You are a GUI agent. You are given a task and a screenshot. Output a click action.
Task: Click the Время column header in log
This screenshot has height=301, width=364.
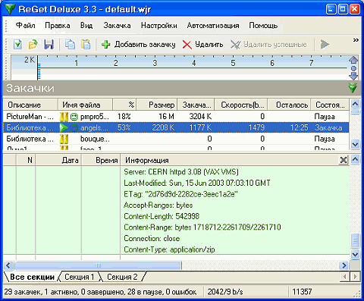click(x=101, y=160)
